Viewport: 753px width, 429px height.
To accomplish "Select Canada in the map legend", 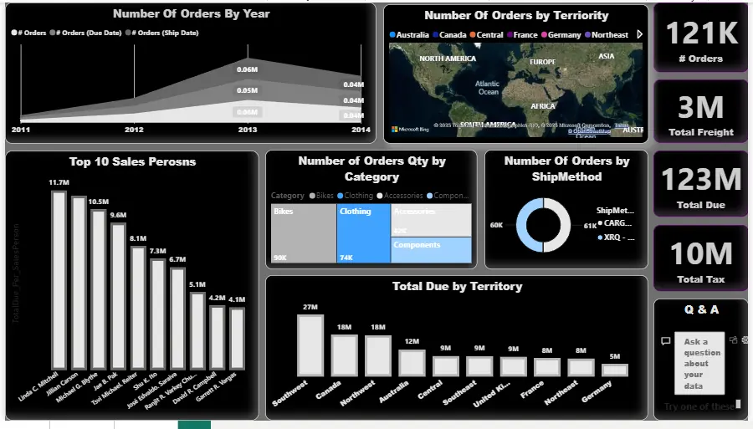I will pos(449,35).
